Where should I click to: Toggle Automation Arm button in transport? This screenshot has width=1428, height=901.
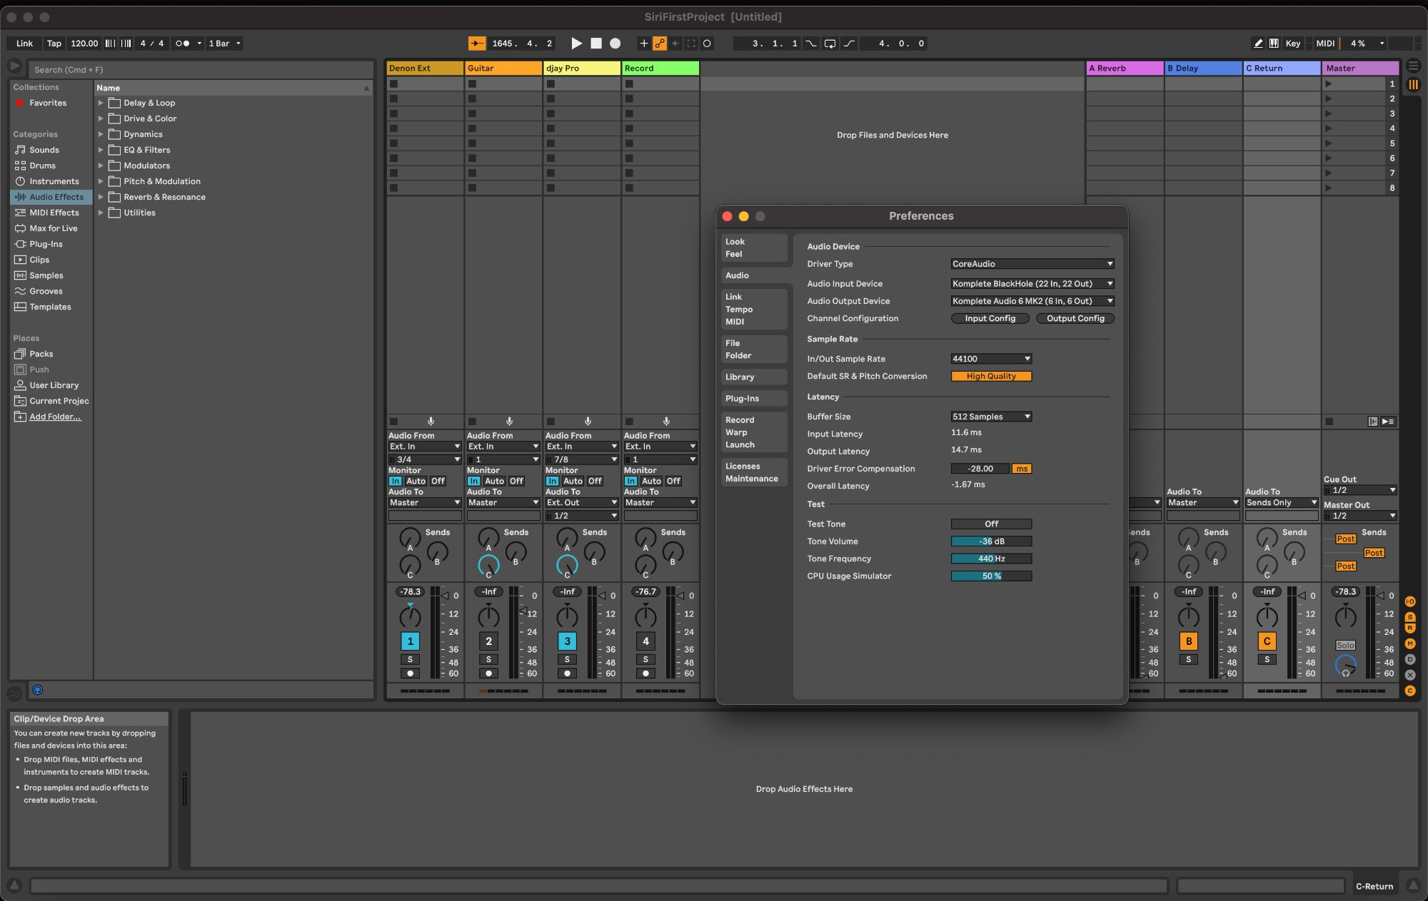pos(660,44)
